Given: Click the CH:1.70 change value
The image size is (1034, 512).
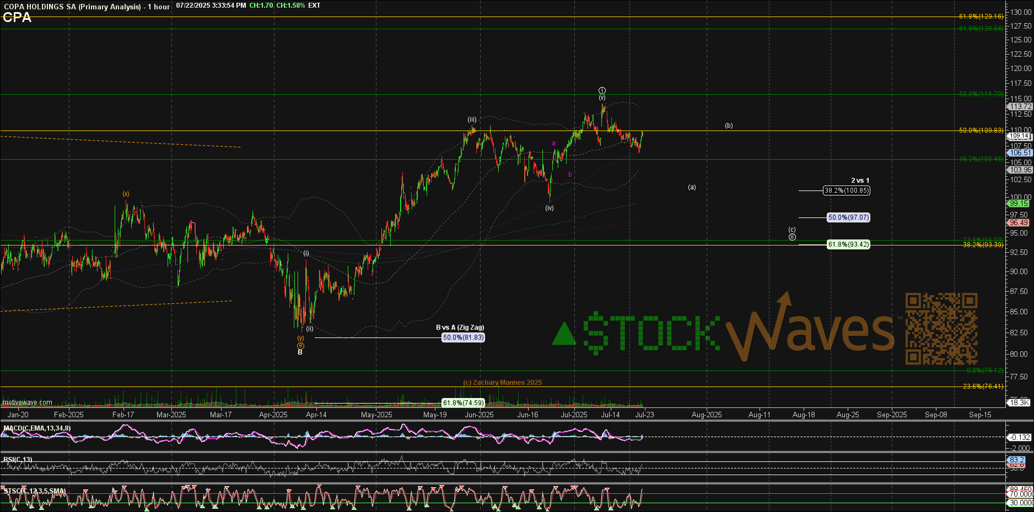Looking at the screenshot, I should [261, 6].
